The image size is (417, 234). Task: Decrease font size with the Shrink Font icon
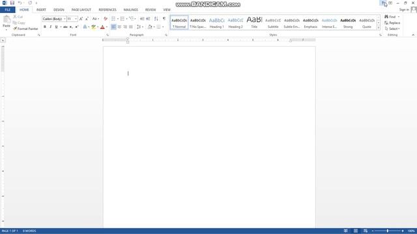[87, 19]
